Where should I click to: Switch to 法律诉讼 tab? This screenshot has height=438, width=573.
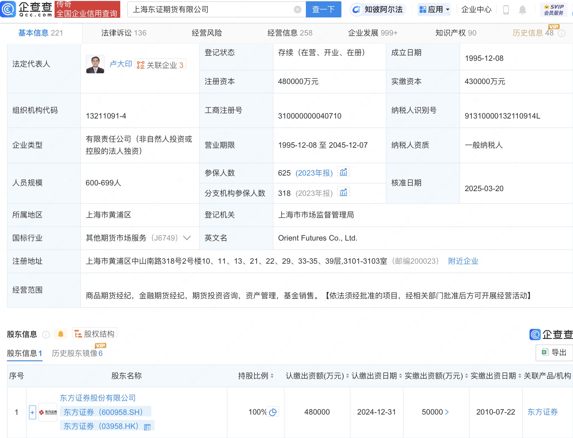123,33
